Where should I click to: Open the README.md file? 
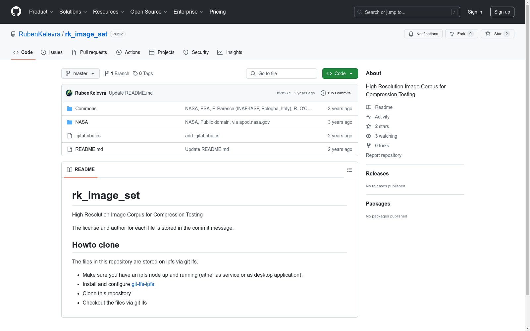(89, 149)
